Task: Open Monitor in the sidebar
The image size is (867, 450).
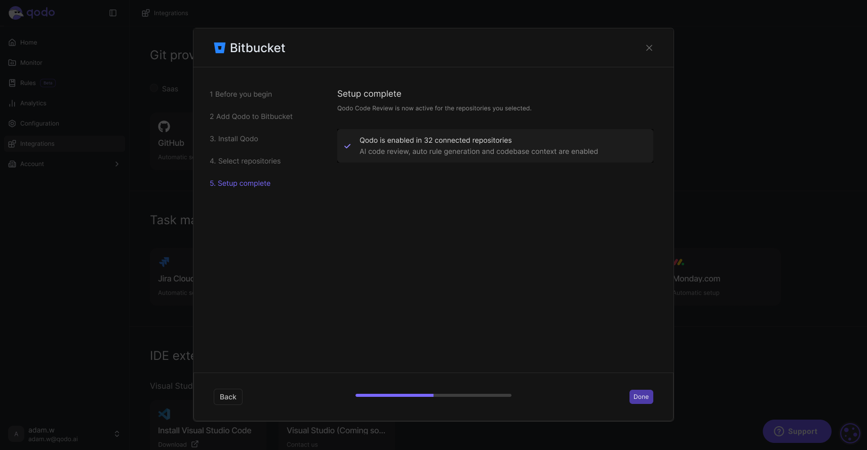Action: (x=64, y=63)
